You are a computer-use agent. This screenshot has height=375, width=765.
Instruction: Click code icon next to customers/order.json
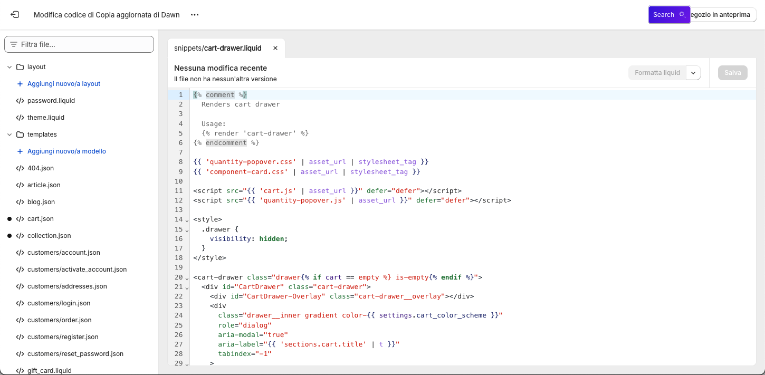tap(20, 320)
